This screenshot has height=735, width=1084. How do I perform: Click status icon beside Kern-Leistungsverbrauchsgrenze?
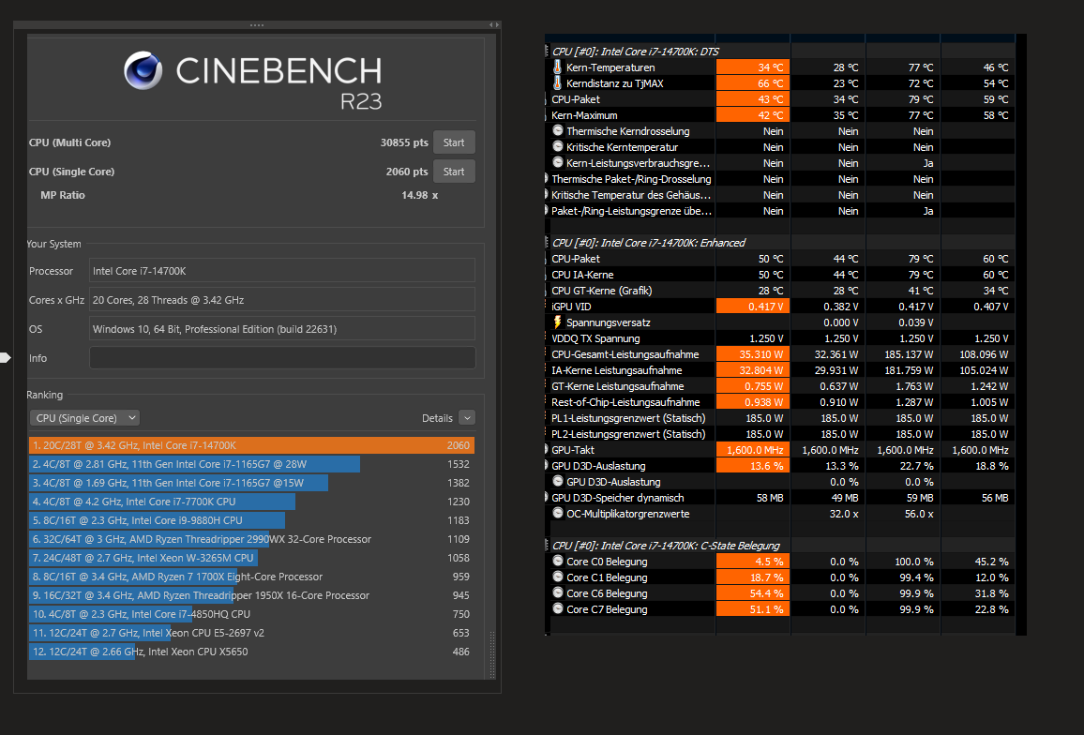pyautogui.click(x=557, y=162)
